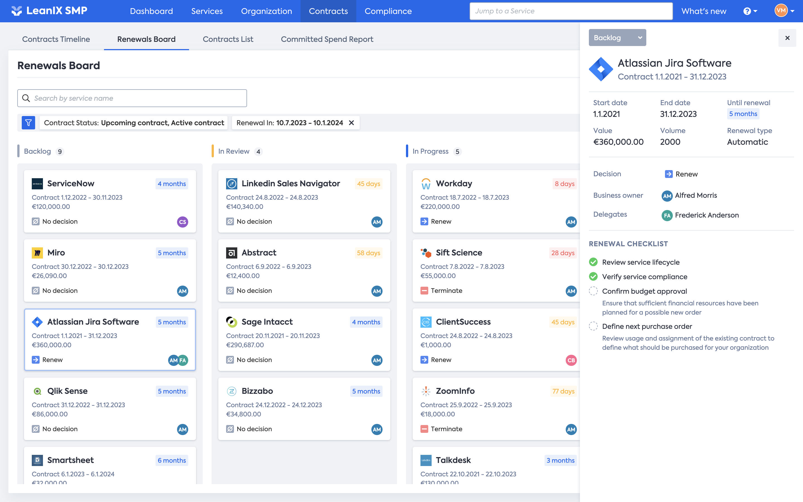Click the ServiceNow logo icon
803x502 pixels.
pyautogui.click(x=37, y=184)
